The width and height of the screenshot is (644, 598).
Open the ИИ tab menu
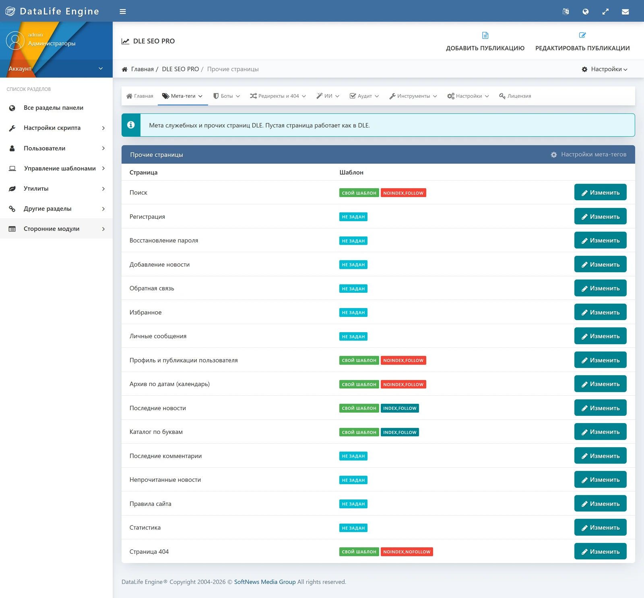[328, 96]
